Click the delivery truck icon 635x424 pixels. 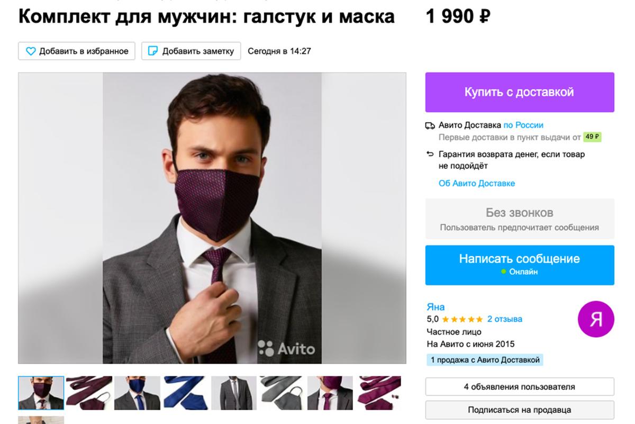(x=430, y=126)
